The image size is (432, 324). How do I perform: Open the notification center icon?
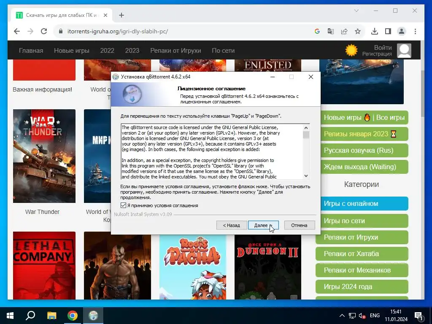click(418, 316)
